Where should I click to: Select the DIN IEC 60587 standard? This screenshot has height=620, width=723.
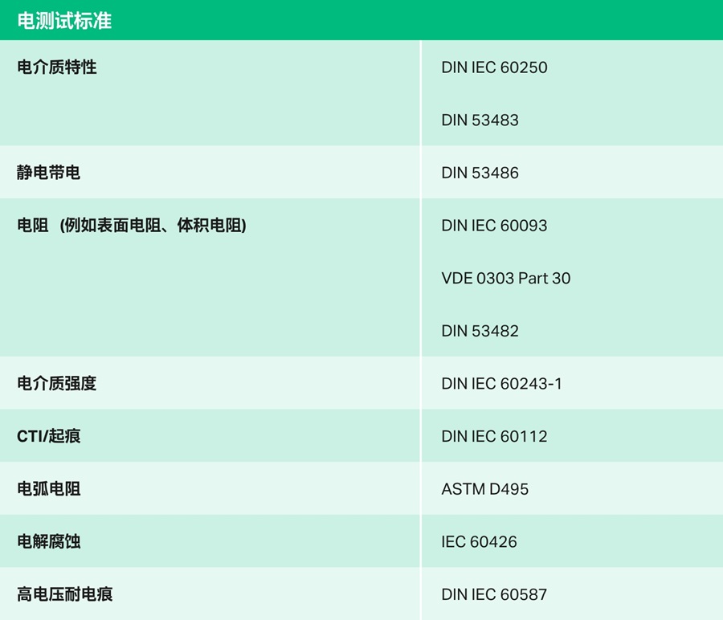494,595
